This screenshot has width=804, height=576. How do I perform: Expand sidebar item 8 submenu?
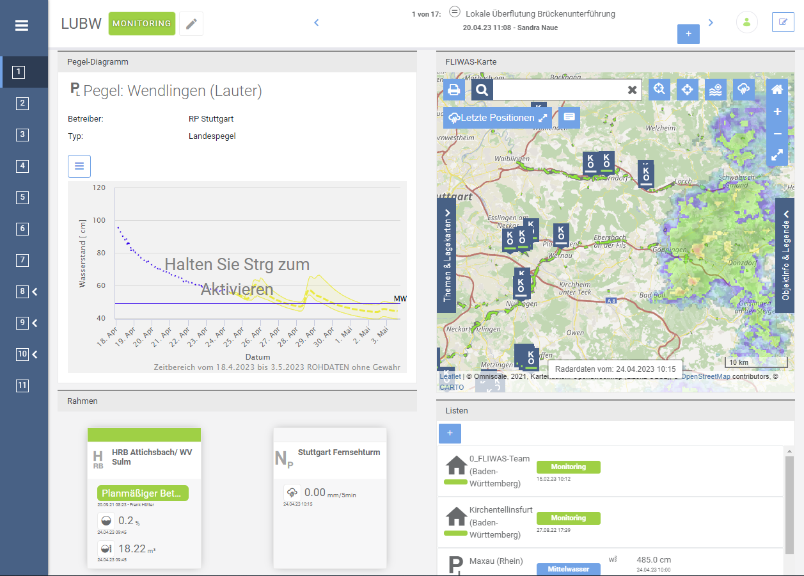click(x=35, y=292)
